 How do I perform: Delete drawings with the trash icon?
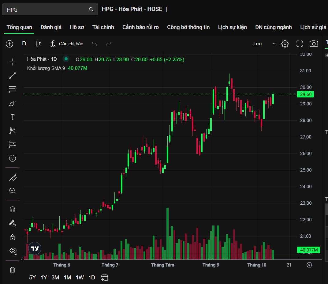point(13,270)
